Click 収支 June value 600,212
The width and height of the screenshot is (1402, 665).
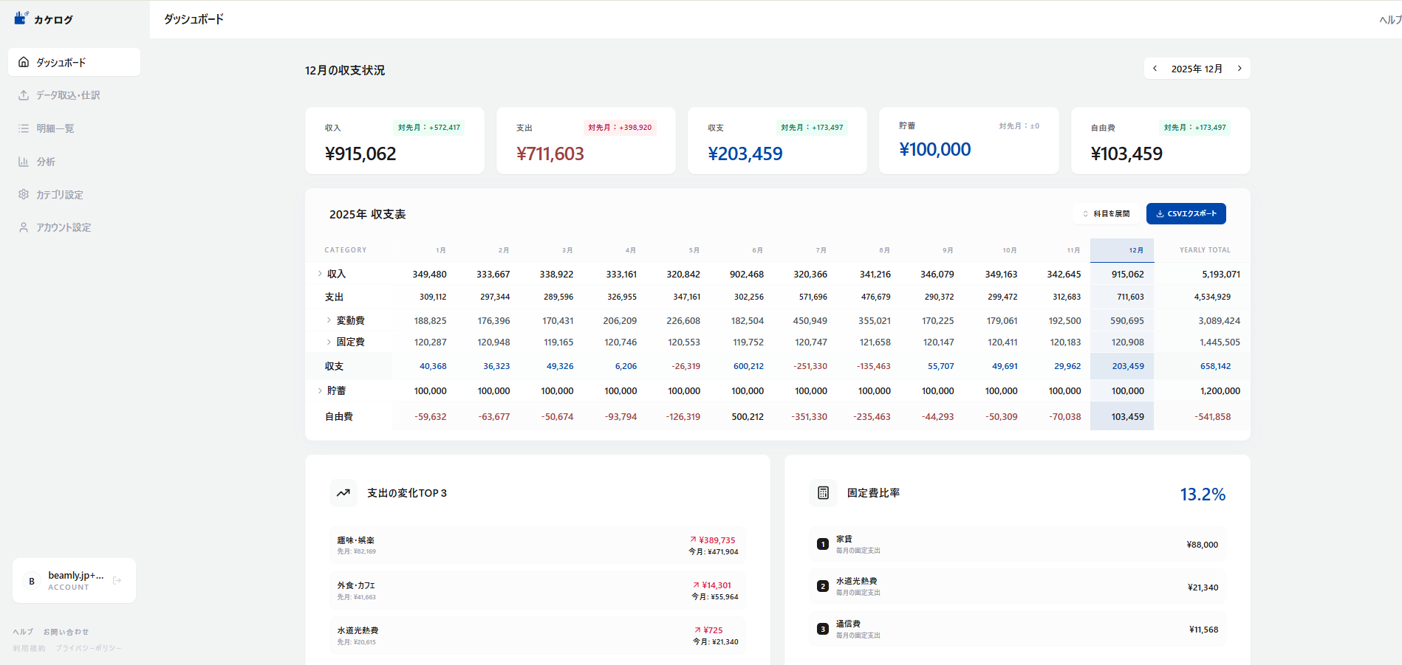pos(748,366)
